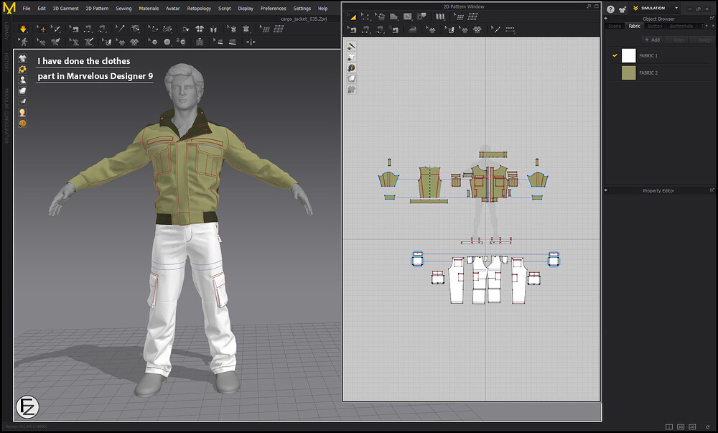Toggle the info icon in 2D window sidebar

(x=351, y=67)
